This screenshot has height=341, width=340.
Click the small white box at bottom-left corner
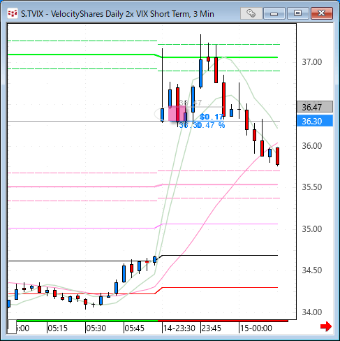12,326
